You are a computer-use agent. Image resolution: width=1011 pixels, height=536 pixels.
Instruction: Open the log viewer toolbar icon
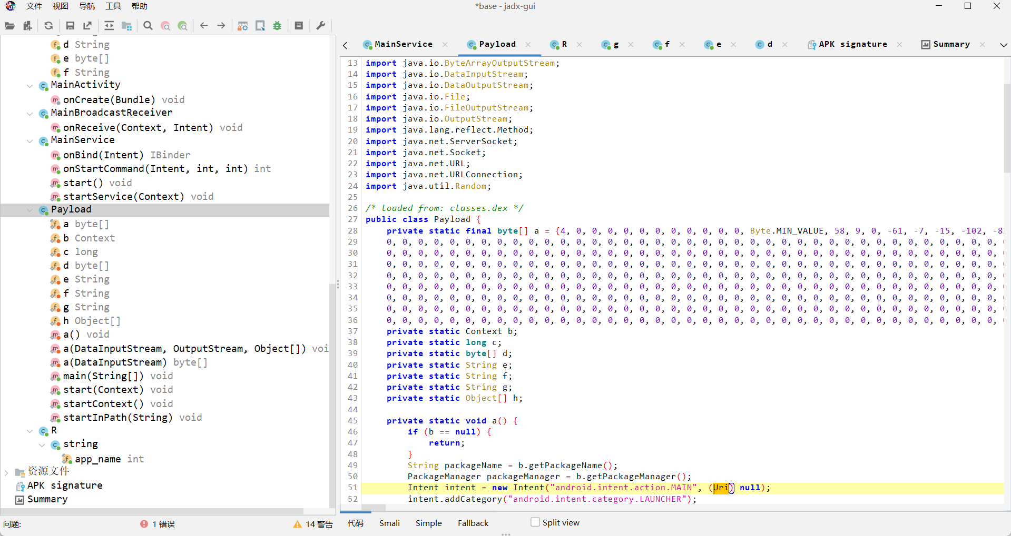click(299, 26)
